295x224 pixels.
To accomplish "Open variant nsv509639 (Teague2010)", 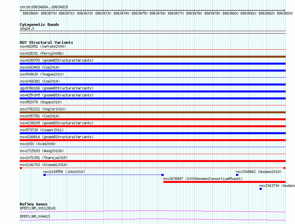I will coord(42,74).
